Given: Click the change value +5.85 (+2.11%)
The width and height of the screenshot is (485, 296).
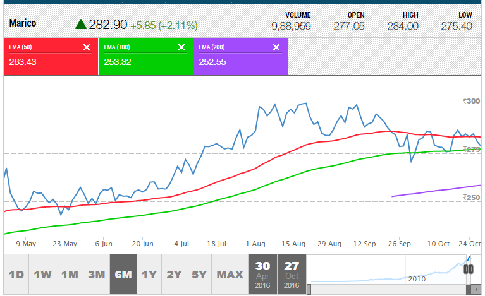Looking at the screenshot, I should coord(164,25).
